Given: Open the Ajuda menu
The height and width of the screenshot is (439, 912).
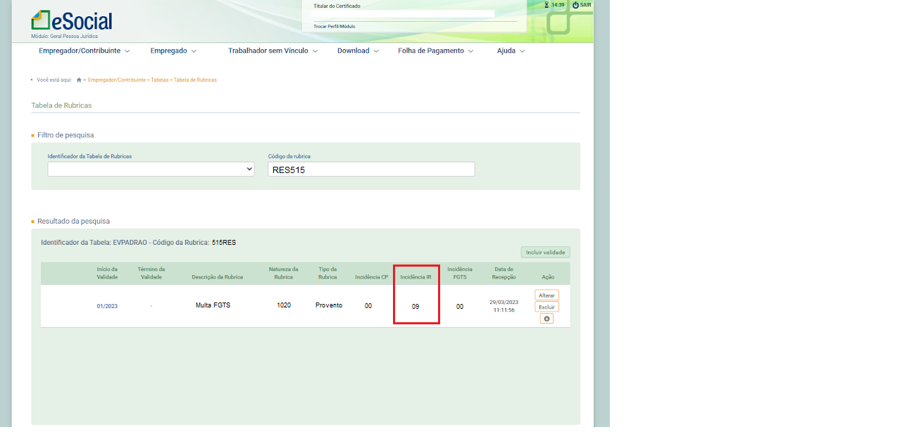Looking at the screenshot, I should [511, 51].
